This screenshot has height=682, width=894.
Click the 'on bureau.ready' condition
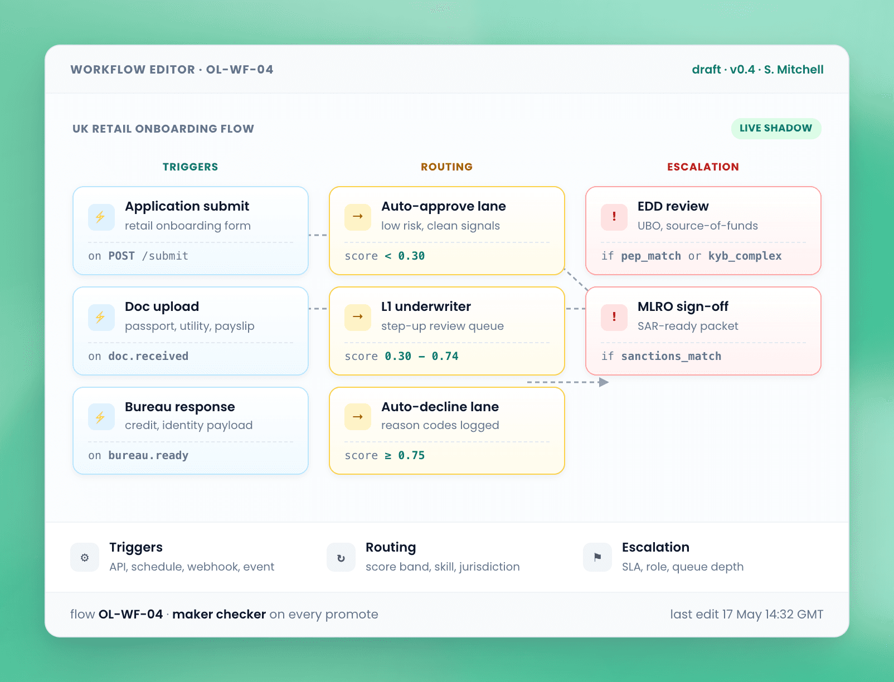click(x=138, y=455)
